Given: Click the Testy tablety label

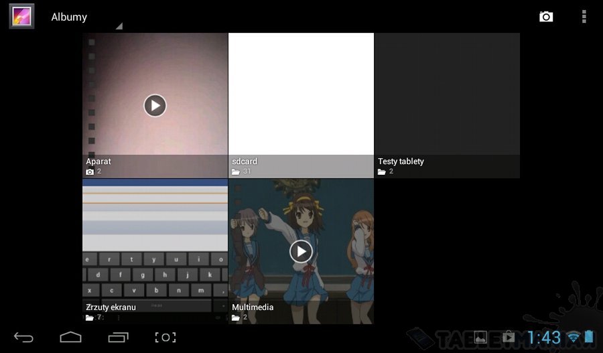Looking at the screenshot, I should [401, 161].
